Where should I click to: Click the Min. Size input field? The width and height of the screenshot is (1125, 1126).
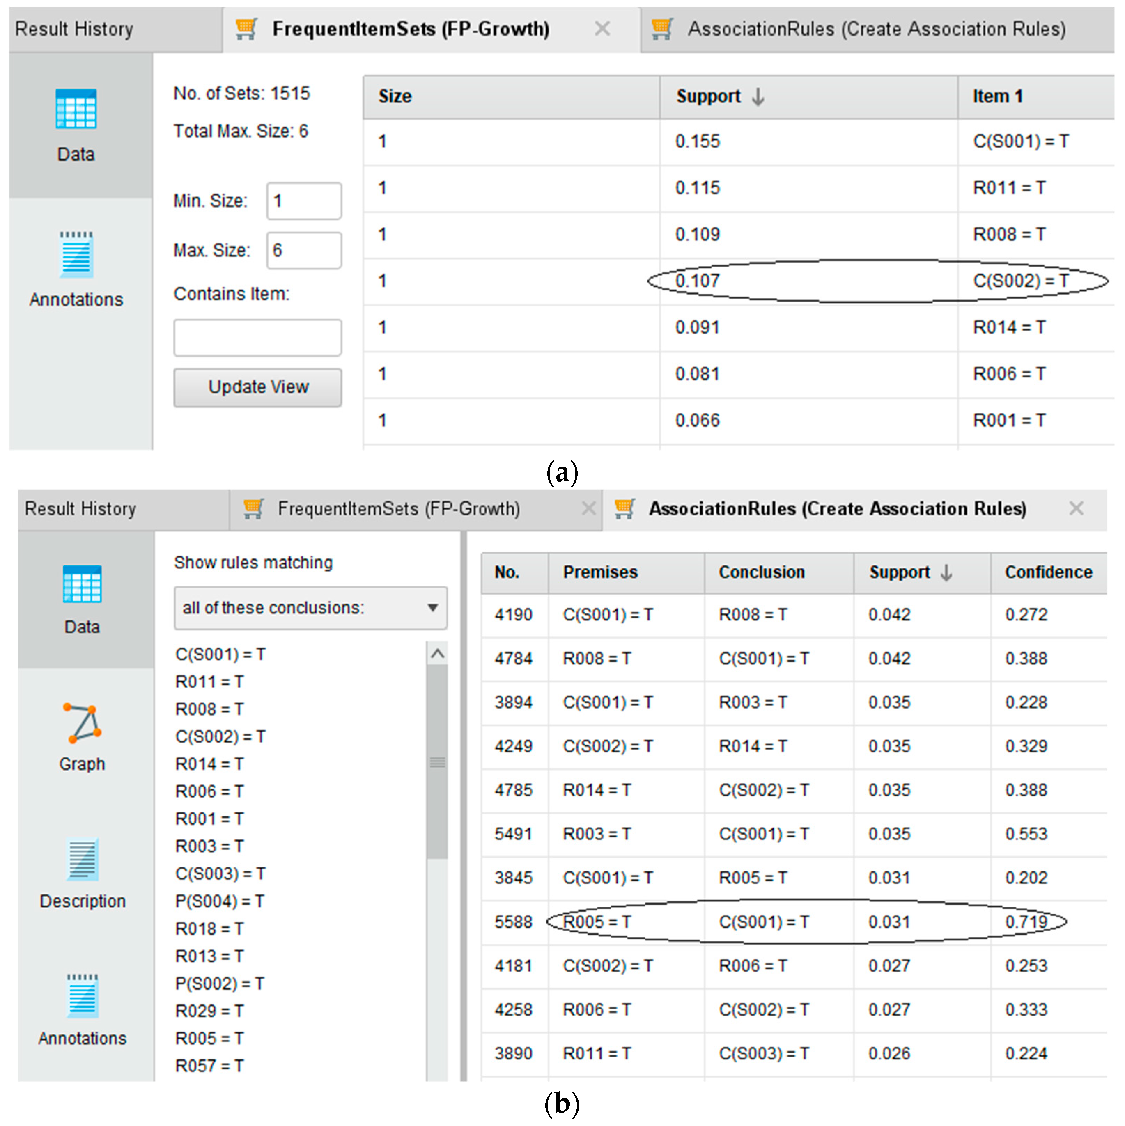click(304, 201)
